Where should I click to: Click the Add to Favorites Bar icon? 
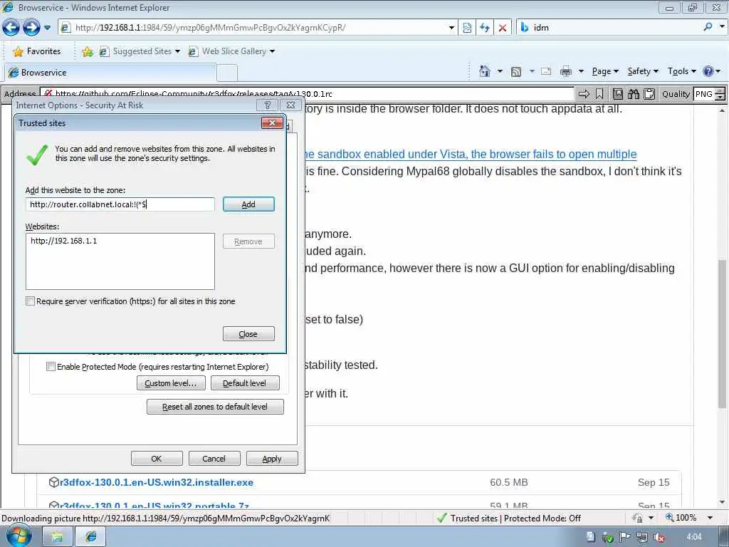click(x=87, y=51)
